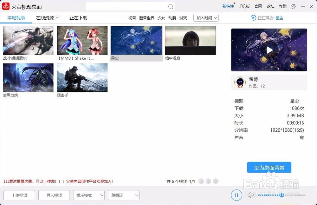Click the 设为桌面背景 button
This screenshot has height=205, width=317.
click(x=269, y=168)
